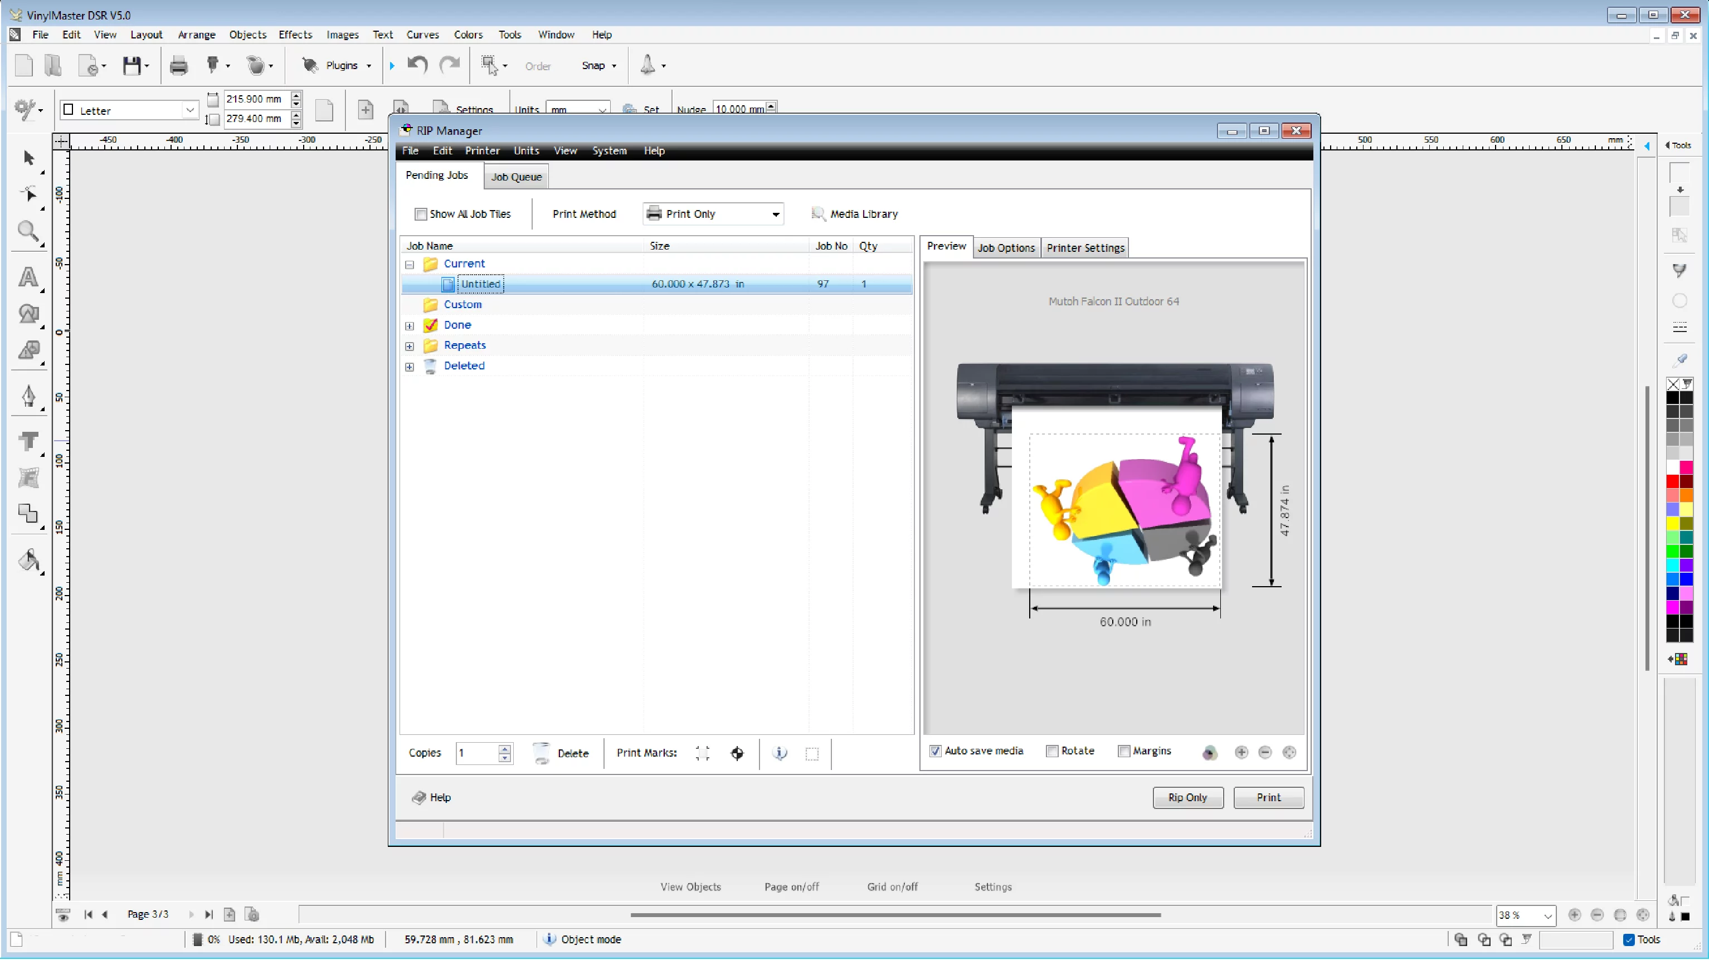Switch to the Job Queue tab
The width and height of the screenshot is (1709, 960).
pos(516,177)
